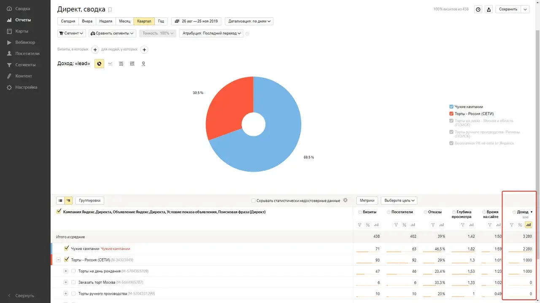Switch to the map chart icon
This screenshot has height=303, width=540.
point(143,64)
